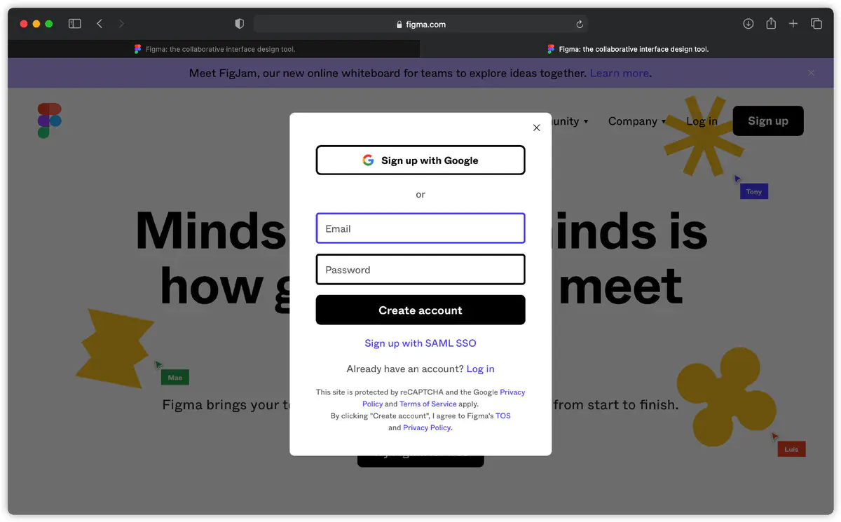841x522 pixels.
Task: Close the sign up dialog
Action: point(537,128)
